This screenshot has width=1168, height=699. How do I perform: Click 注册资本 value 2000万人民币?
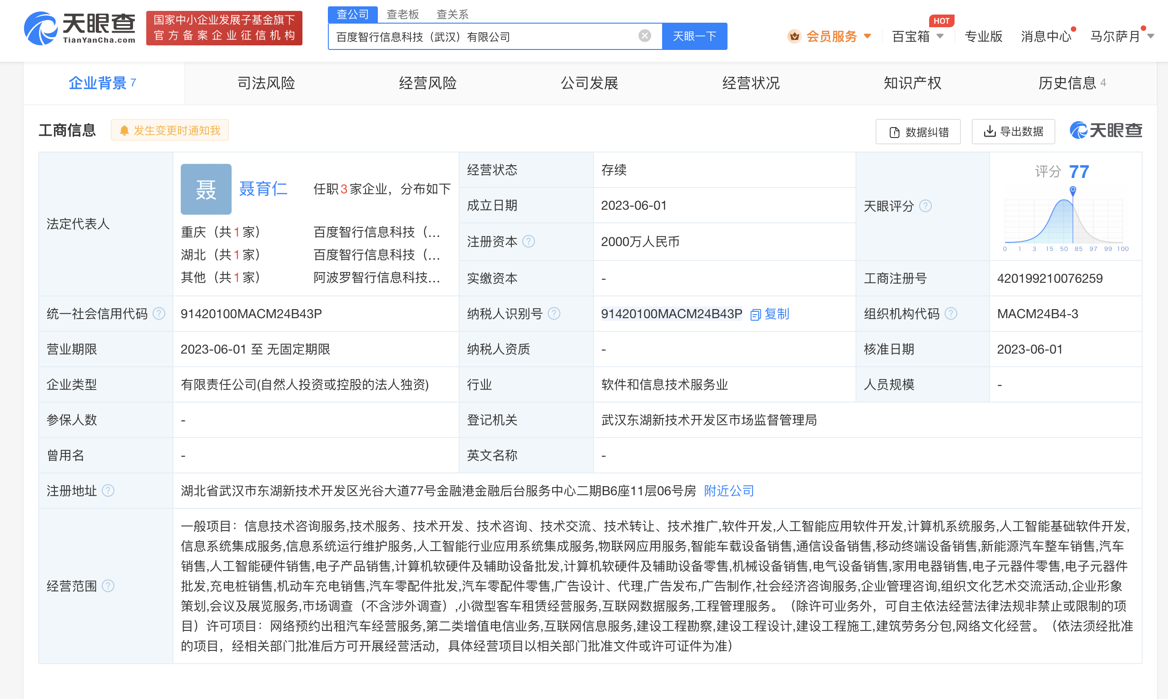click(640, 241)
